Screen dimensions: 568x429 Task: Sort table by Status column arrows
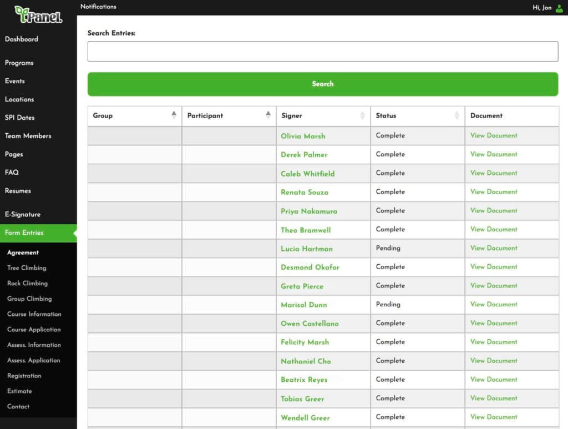(457, 115)
